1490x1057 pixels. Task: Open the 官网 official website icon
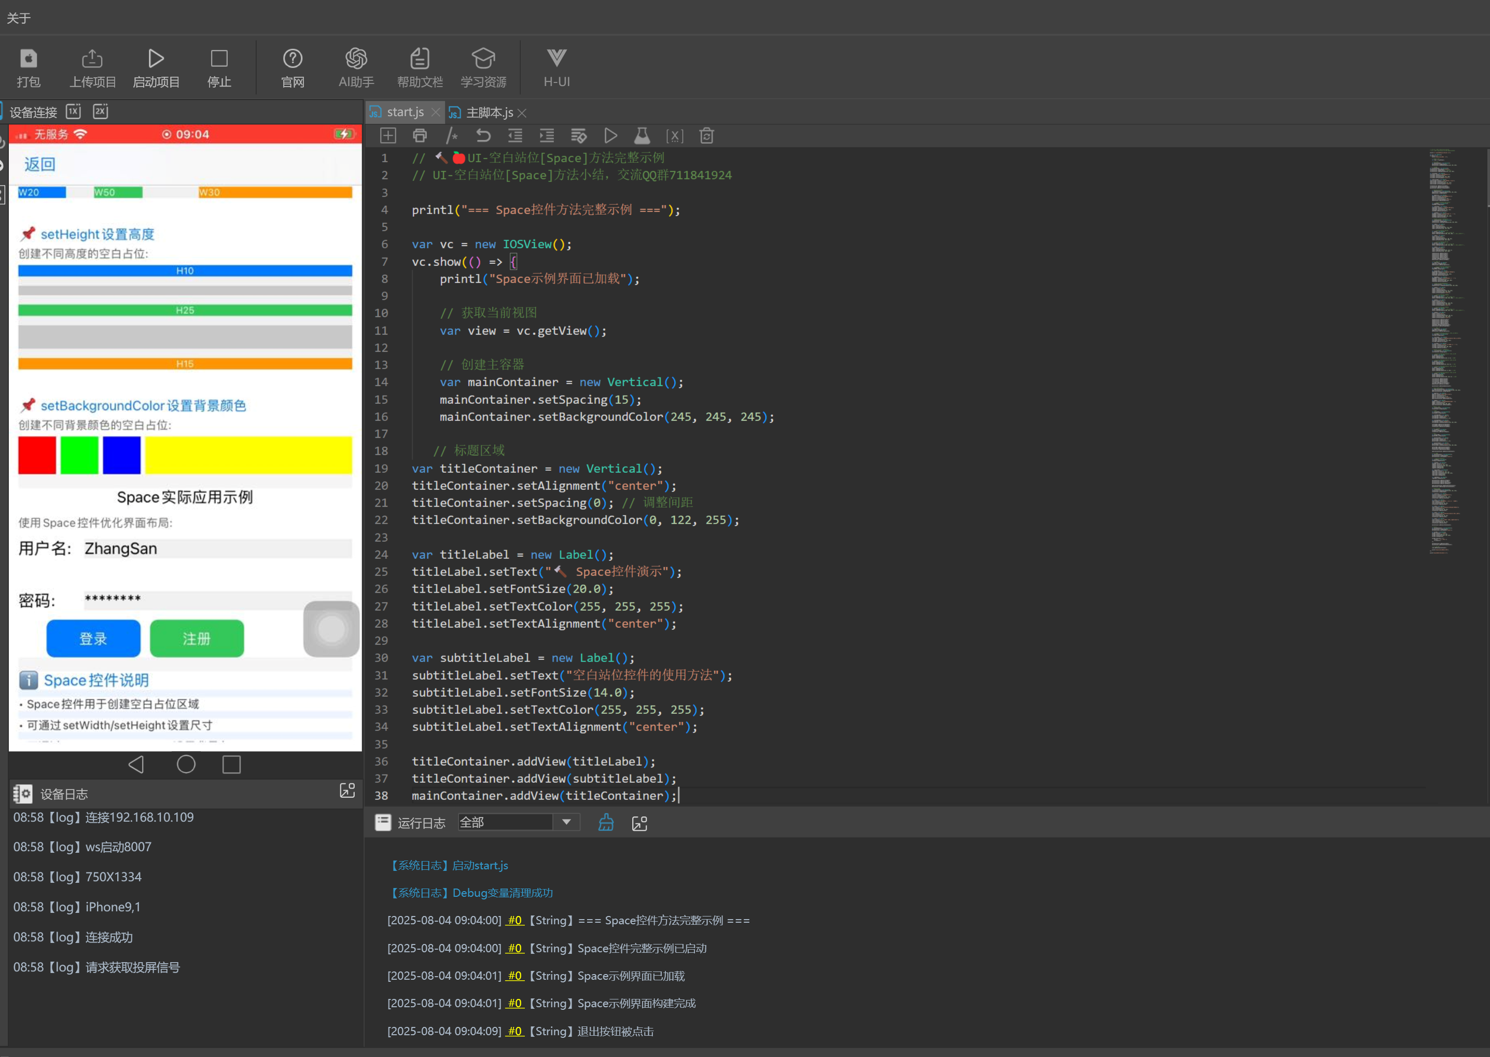(x=293, y=59)
